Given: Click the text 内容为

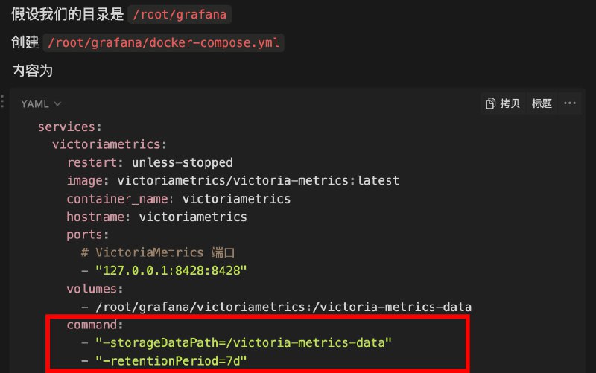Looking at the screenshot, I should [32, 71].
